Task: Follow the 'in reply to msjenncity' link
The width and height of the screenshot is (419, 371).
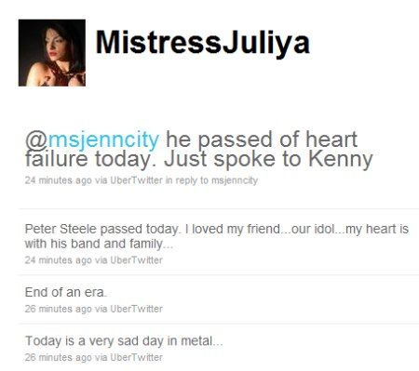Action: [x=211, y=180]
